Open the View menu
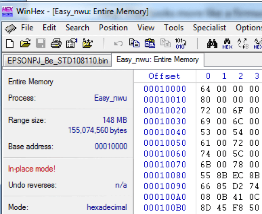Screen dimensions: 262x214 tap(146, 28)
